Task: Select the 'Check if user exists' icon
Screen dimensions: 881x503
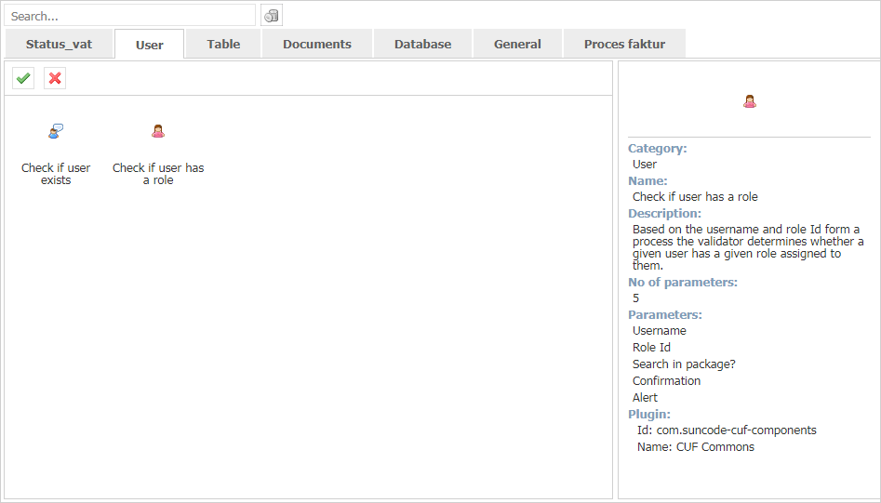Action: click(56, 131)
